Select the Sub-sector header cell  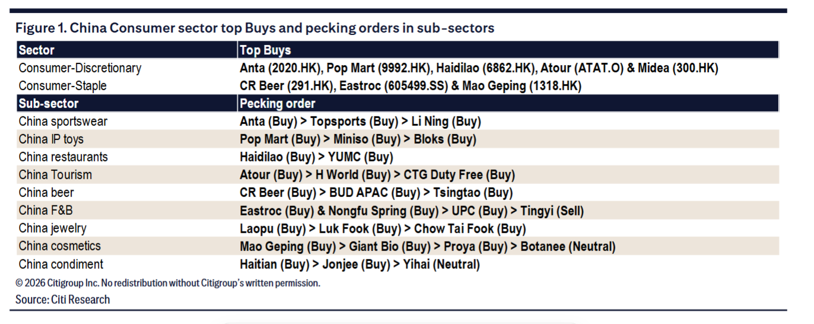coord(49,104)
